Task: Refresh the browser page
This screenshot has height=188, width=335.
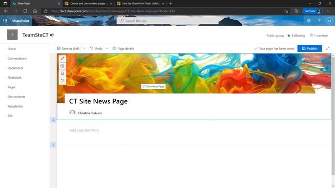Action: point(25,11)
